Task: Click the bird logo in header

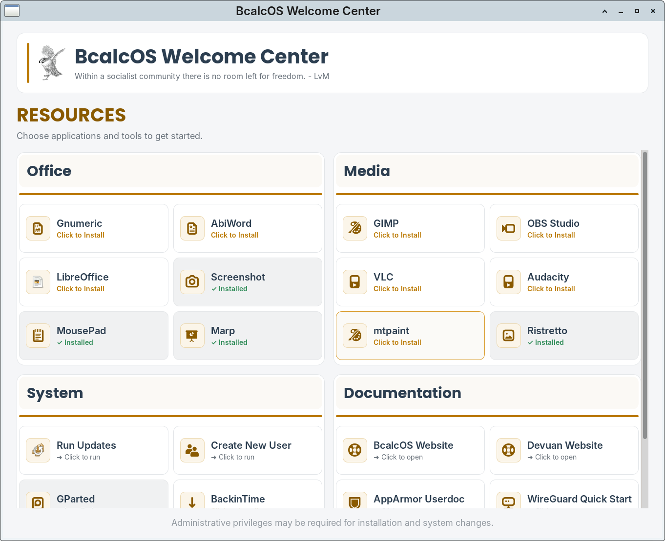Action: click(52, 62)
